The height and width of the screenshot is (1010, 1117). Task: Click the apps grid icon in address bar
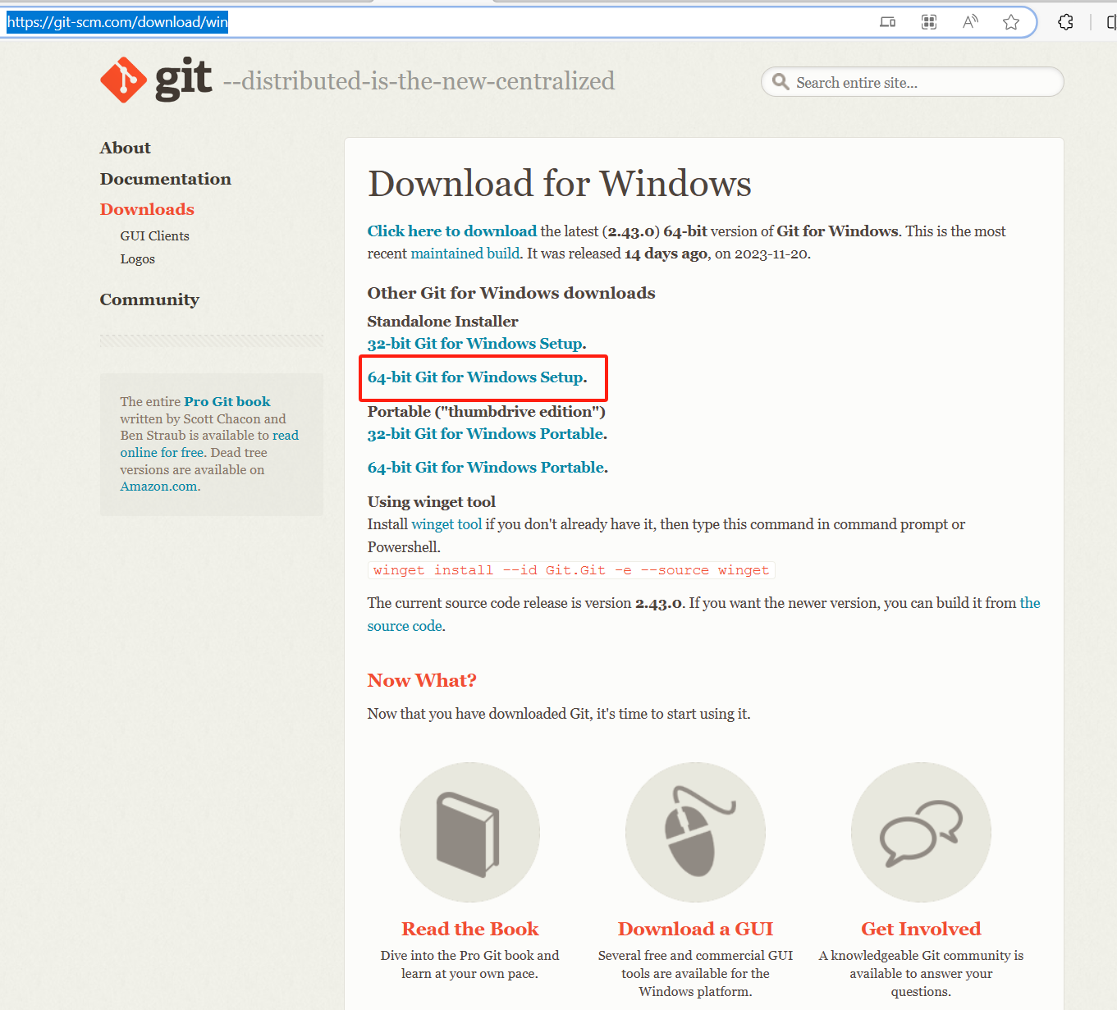point(929,22)
